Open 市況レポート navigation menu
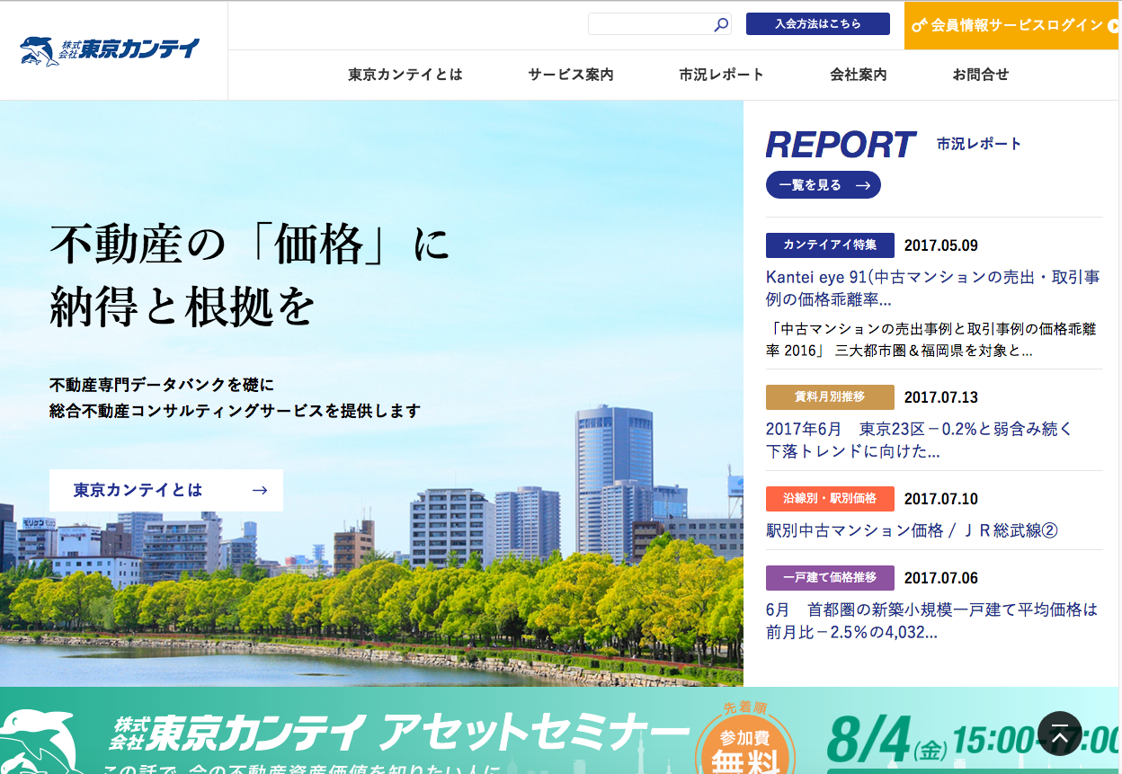The image size is (1122, 774). (721, 75)
